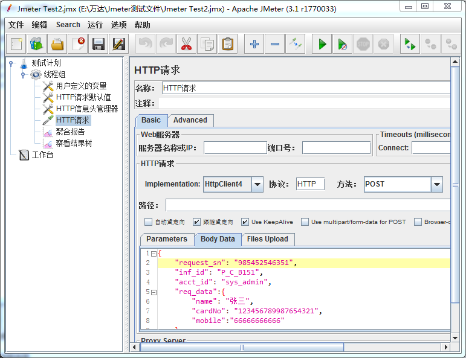Click the Stop test icon
Viewport: 466px width, 358px height.
coord(363,44)
